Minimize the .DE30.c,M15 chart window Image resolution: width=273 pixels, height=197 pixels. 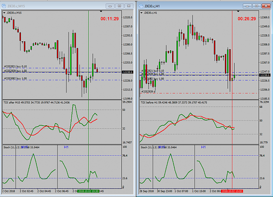click(x=110, y=6)
